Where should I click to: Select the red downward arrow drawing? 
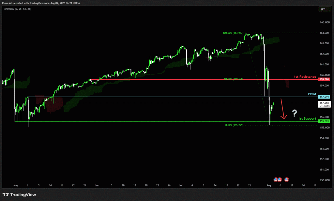pos(283,109)
